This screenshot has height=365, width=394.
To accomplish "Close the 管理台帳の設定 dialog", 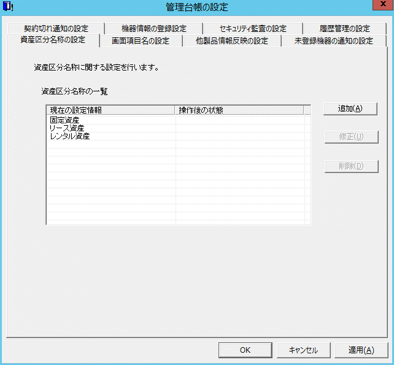I will 383,4.
